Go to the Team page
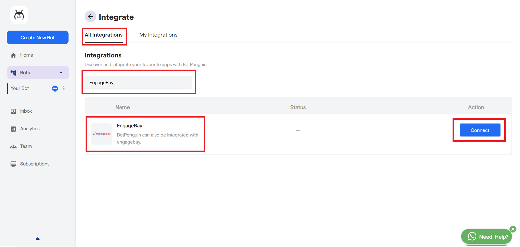 coord(26,147)
